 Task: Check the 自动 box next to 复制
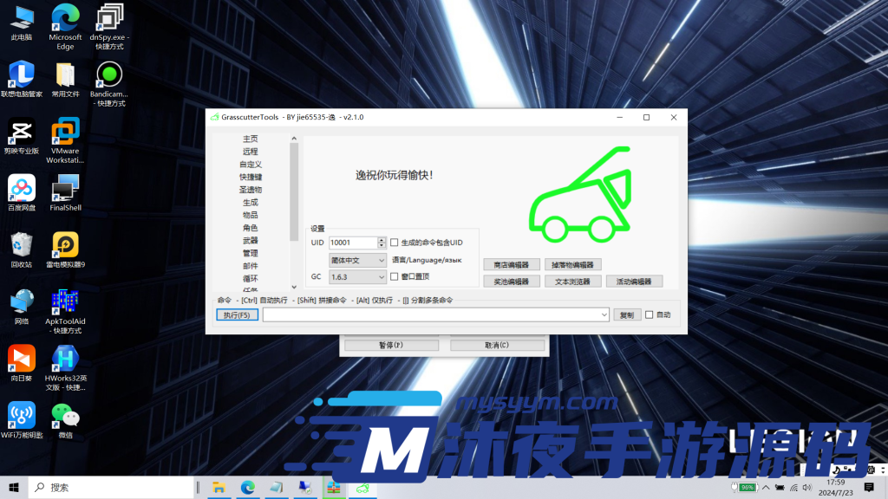648,314
